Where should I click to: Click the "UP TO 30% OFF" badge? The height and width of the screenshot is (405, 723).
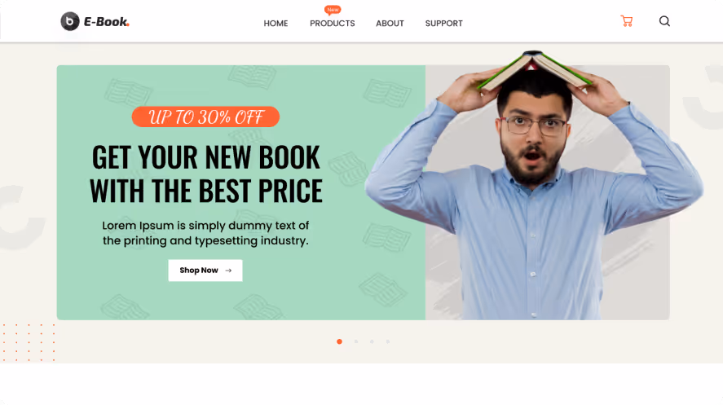(x=205, y=117)
